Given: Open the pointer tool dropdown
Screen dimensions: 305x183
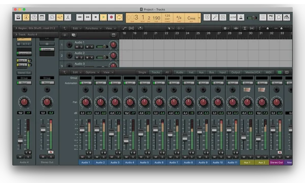Looking at the screenshot, I should pyautogui.click(x=171, y=28).
